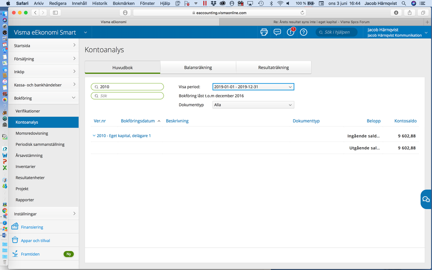Click Dropbox icon in menu bar
This screenshot has width=432, height=270.
213,3
